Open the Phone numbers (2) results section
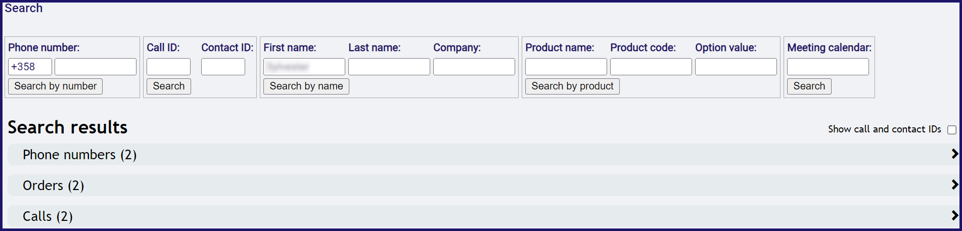 [x=79, y=155]
